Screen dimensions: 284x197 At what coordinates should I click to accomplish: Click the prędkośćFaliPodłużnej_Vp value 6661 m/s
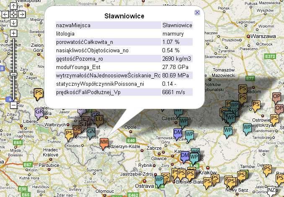[173, 92]
